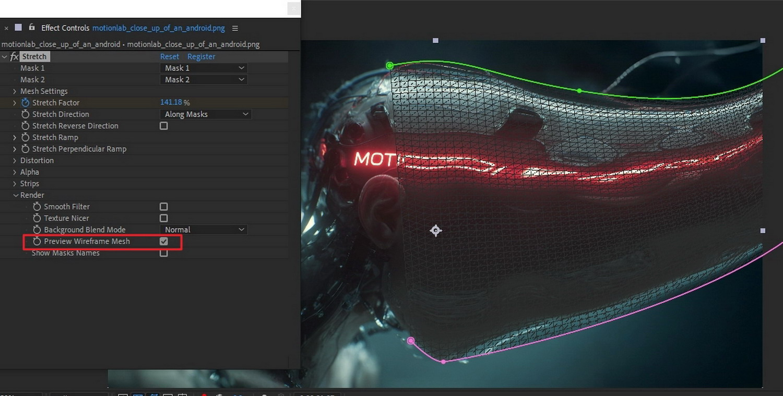Toggle the fx switch for Stretch effect
This screenshot has width=783, height=396.
click(x=15, y=56)
